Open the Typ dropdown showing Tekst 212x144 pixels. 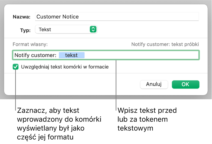coord(66,29)
